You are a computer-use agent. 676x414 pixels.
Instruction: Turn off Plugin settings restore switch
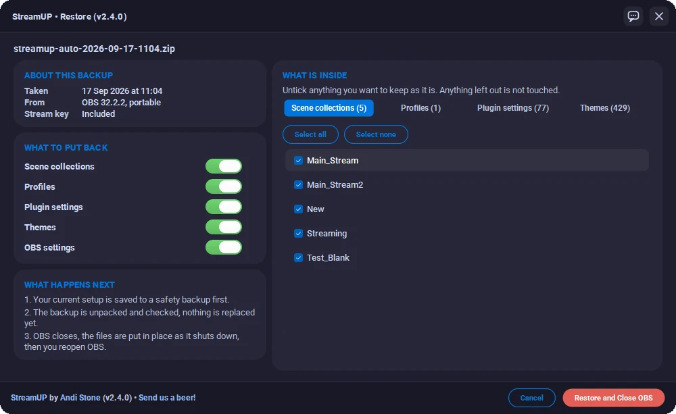[224, 207]
